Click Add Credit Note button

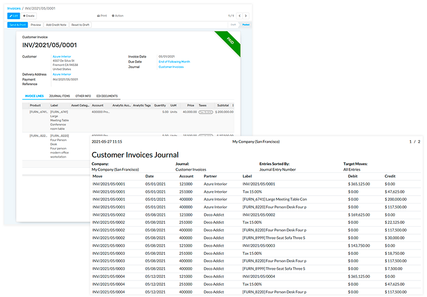click(x=56, y=25)
